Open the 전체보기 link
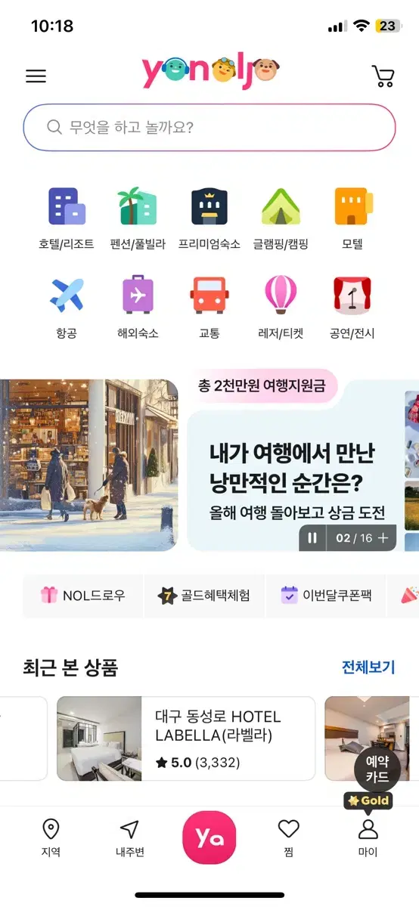The image size is (419, 907). click(x=368, y=667)
